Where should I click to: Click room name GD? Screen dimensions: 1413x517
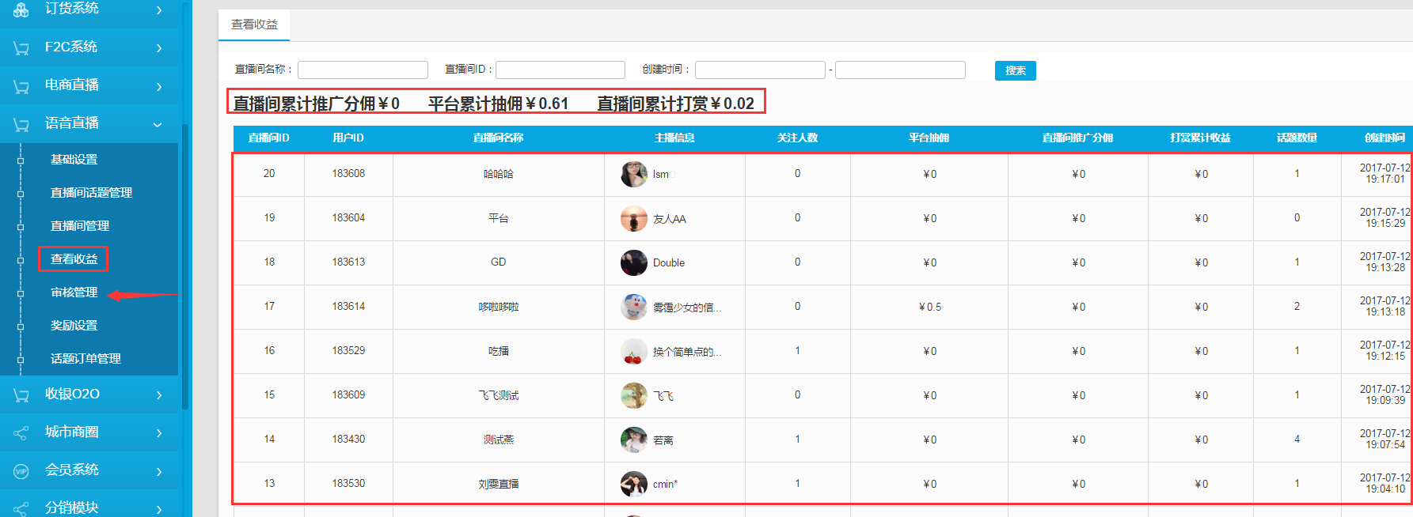click(x=499, y=262)
